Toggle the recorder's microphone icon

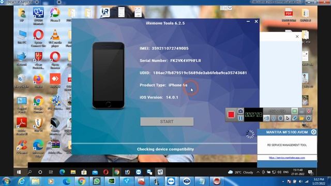(274, 118)
